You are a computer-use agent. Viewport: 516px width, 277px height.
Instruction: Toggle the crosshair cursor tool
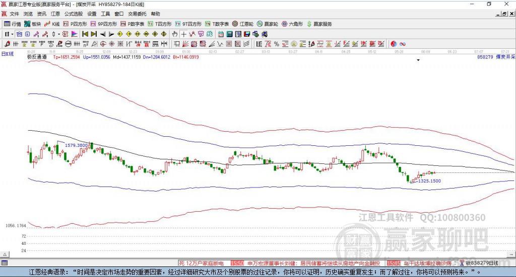coord(183,34)
